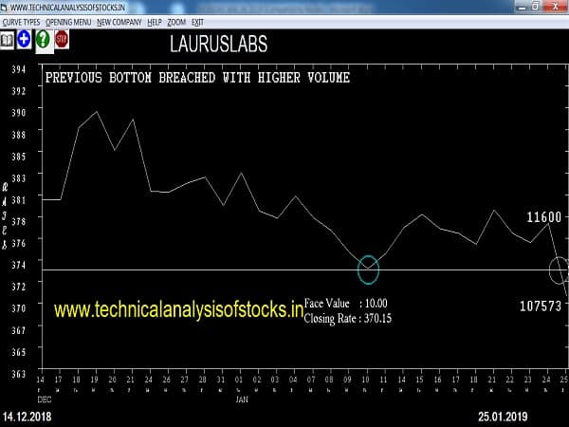Click the 11600 volume label
The height and width of the screenshot is (427, 569).
tap(542, 217)
